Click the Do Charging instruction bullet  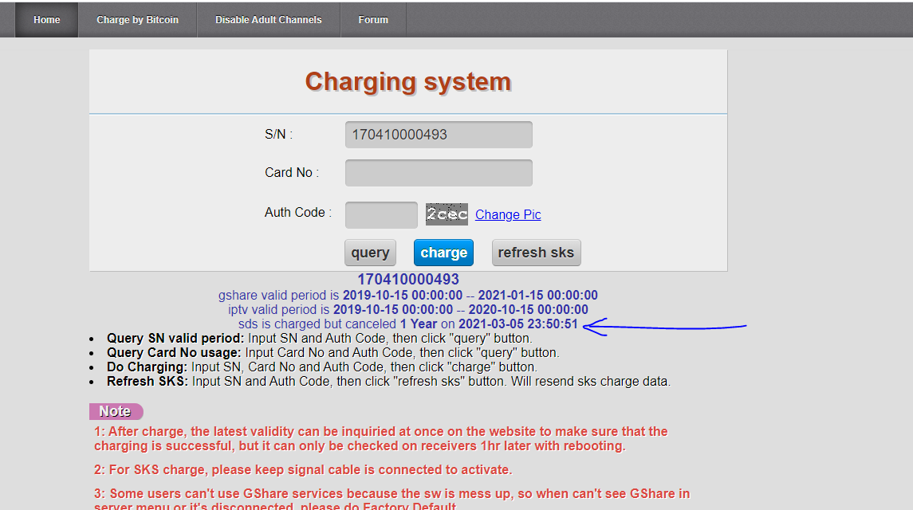(x=321, y=367)
